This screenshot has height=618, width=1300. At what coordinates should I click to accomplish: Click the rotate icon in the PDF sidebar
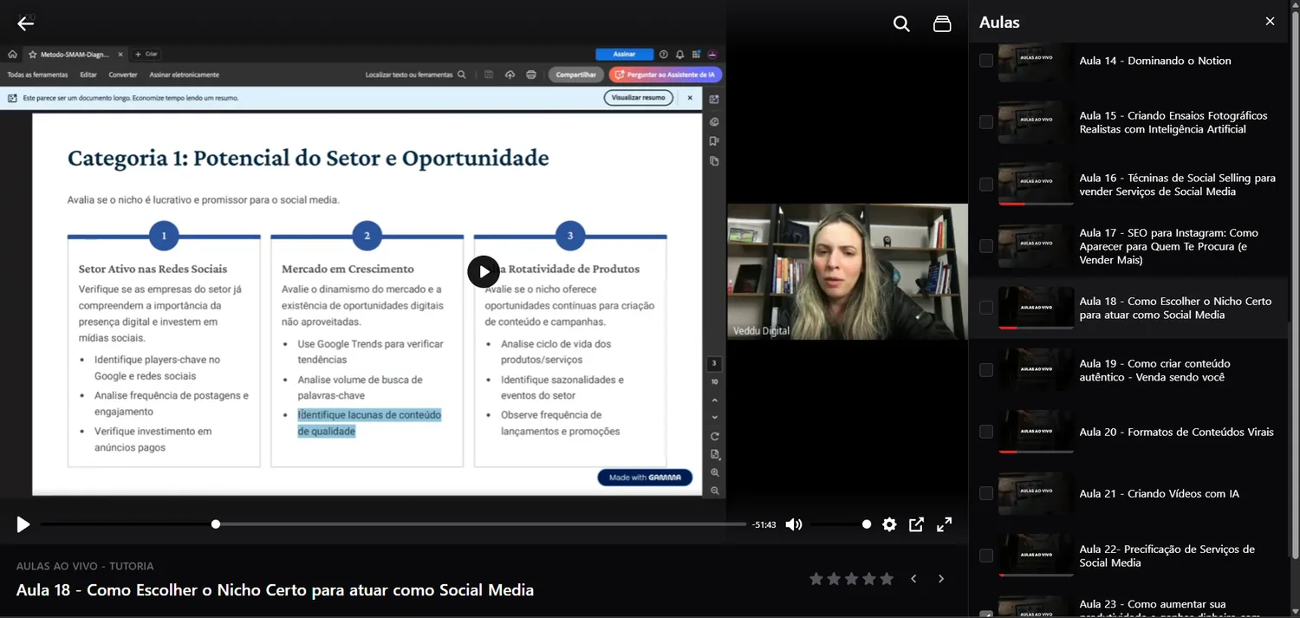pyautogui.click(x=715, y=436)
